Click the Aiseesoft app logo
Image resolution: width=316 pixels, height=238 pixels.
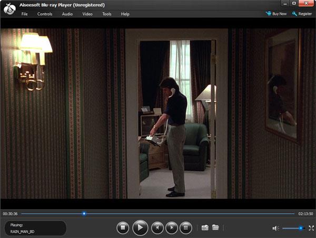point(9,8)
